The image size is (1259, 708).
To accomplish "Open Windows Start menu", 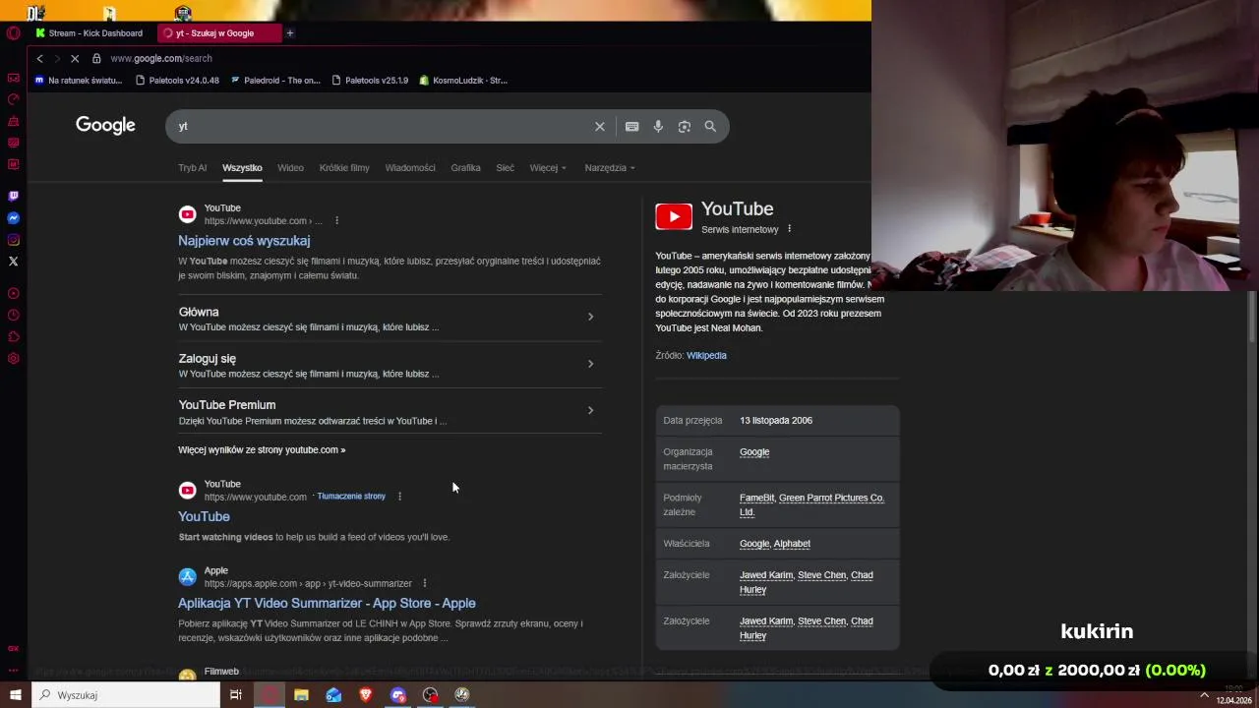I will [15, 694].
